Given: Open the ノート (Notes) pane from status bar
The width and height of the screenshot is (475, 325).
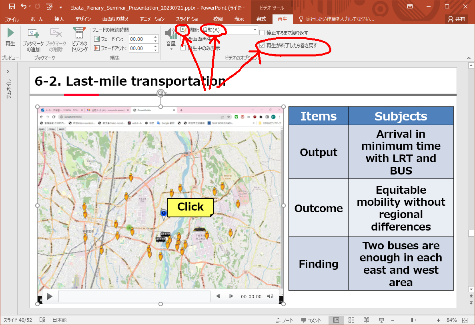Looking at the screenshot, I should click(285, 320).
